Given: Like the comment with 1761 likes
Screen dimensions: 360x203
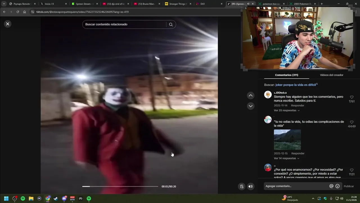Looking at the screenshot, I should click(x=352, y=97).
